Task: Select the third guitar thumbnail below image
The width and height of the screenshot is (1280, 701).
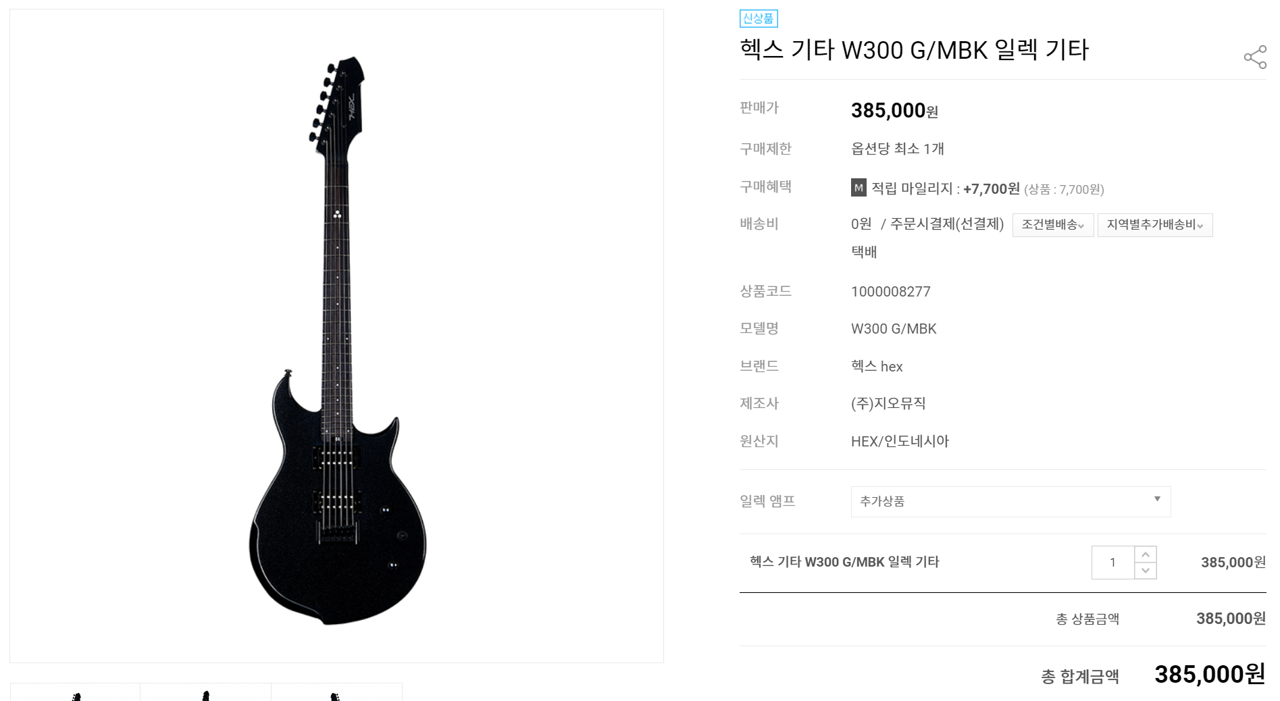Action: [336, 692]
